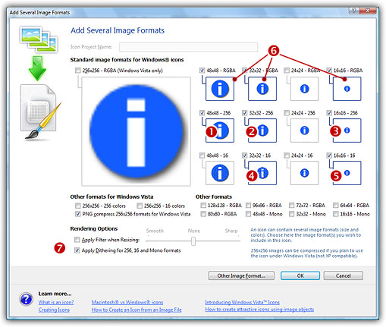The image size is (386, 327).
Task: Toggle PNG compress 256x256 formats option
Action: [x=77, y=214]
